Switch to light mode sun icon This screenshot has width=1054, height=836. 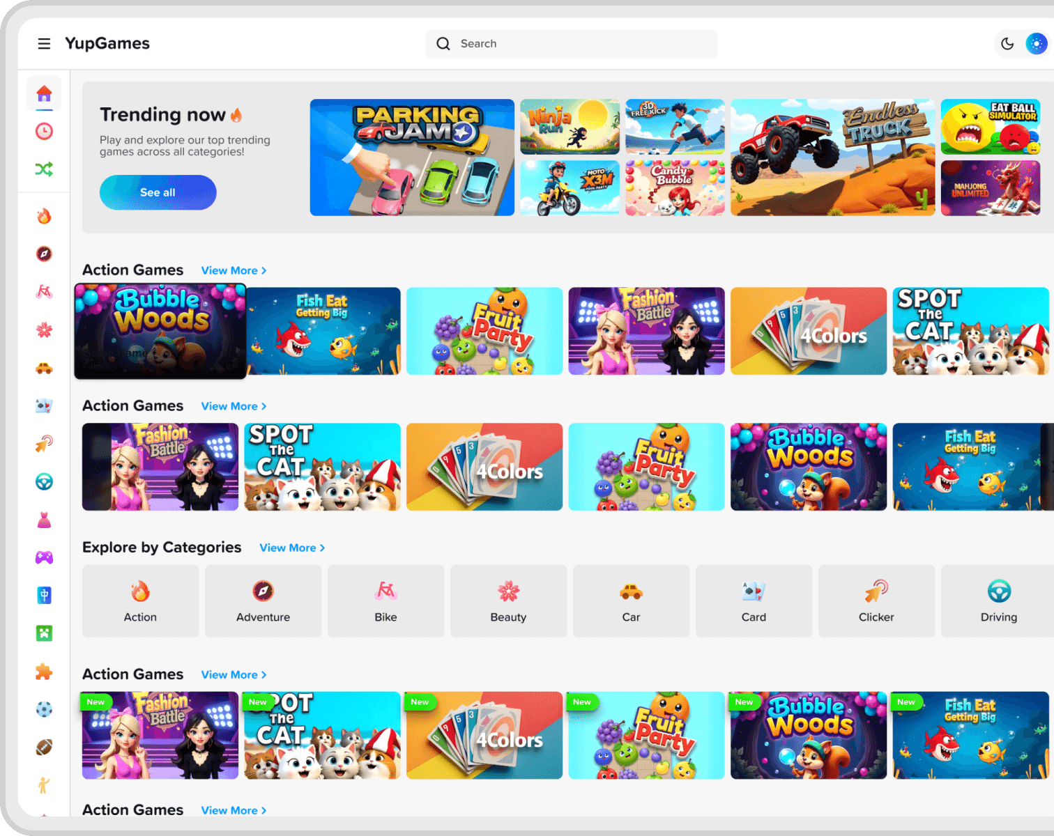point(1037,44)
